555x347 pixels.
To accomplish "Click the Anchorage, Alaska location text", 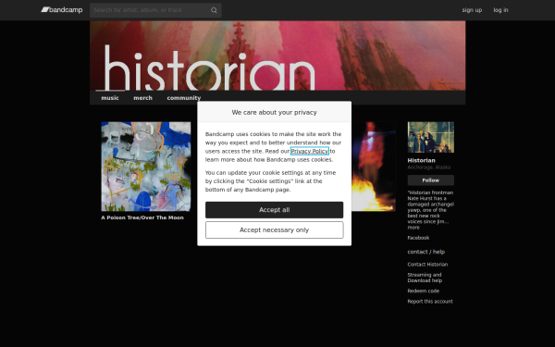I will pos(429,167).
